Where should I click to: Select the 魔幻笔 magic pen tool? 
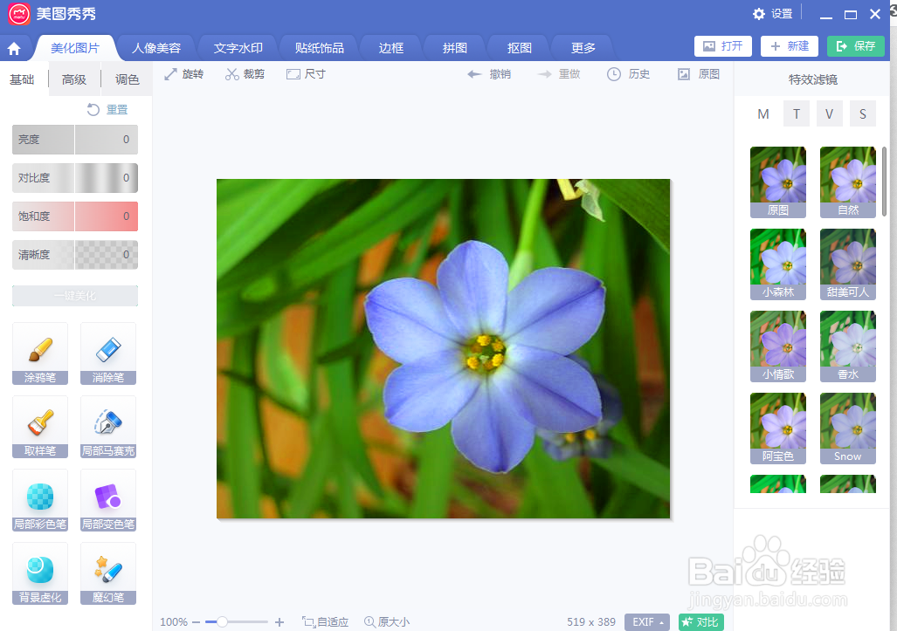(x=108, y=573)
